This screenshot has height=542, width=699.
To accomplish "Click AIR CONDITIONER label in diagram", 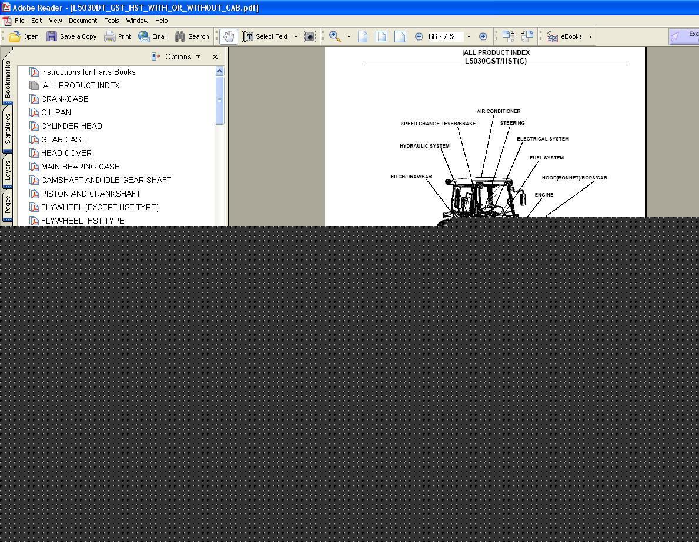I will [499, 111].
